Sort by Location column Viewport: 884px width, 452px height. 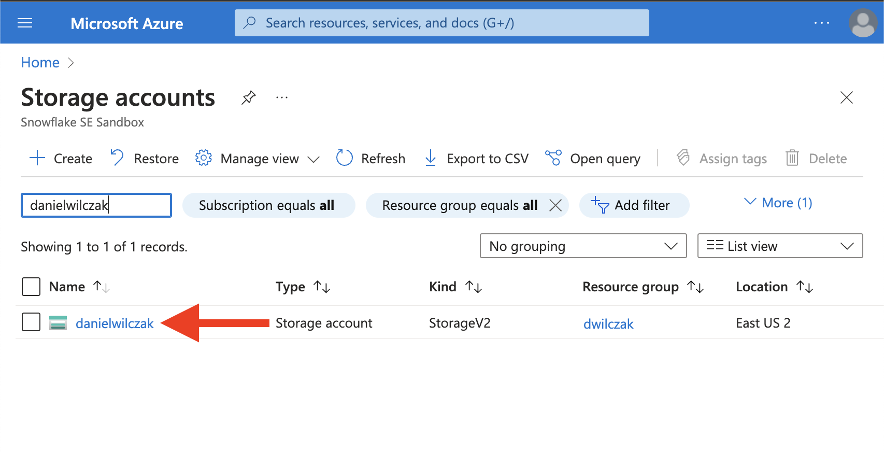pyautogui.click(x=775, y=287)
